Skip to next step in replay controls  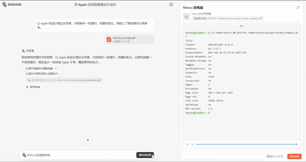click(192, 144)
